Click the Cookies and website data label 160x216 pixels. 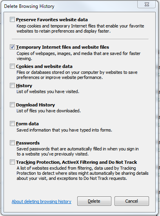[44, 66]
